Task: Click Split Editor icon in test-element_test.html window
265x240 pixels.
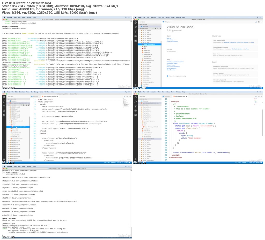Action: pyautogui.click(x=127, y=97)
